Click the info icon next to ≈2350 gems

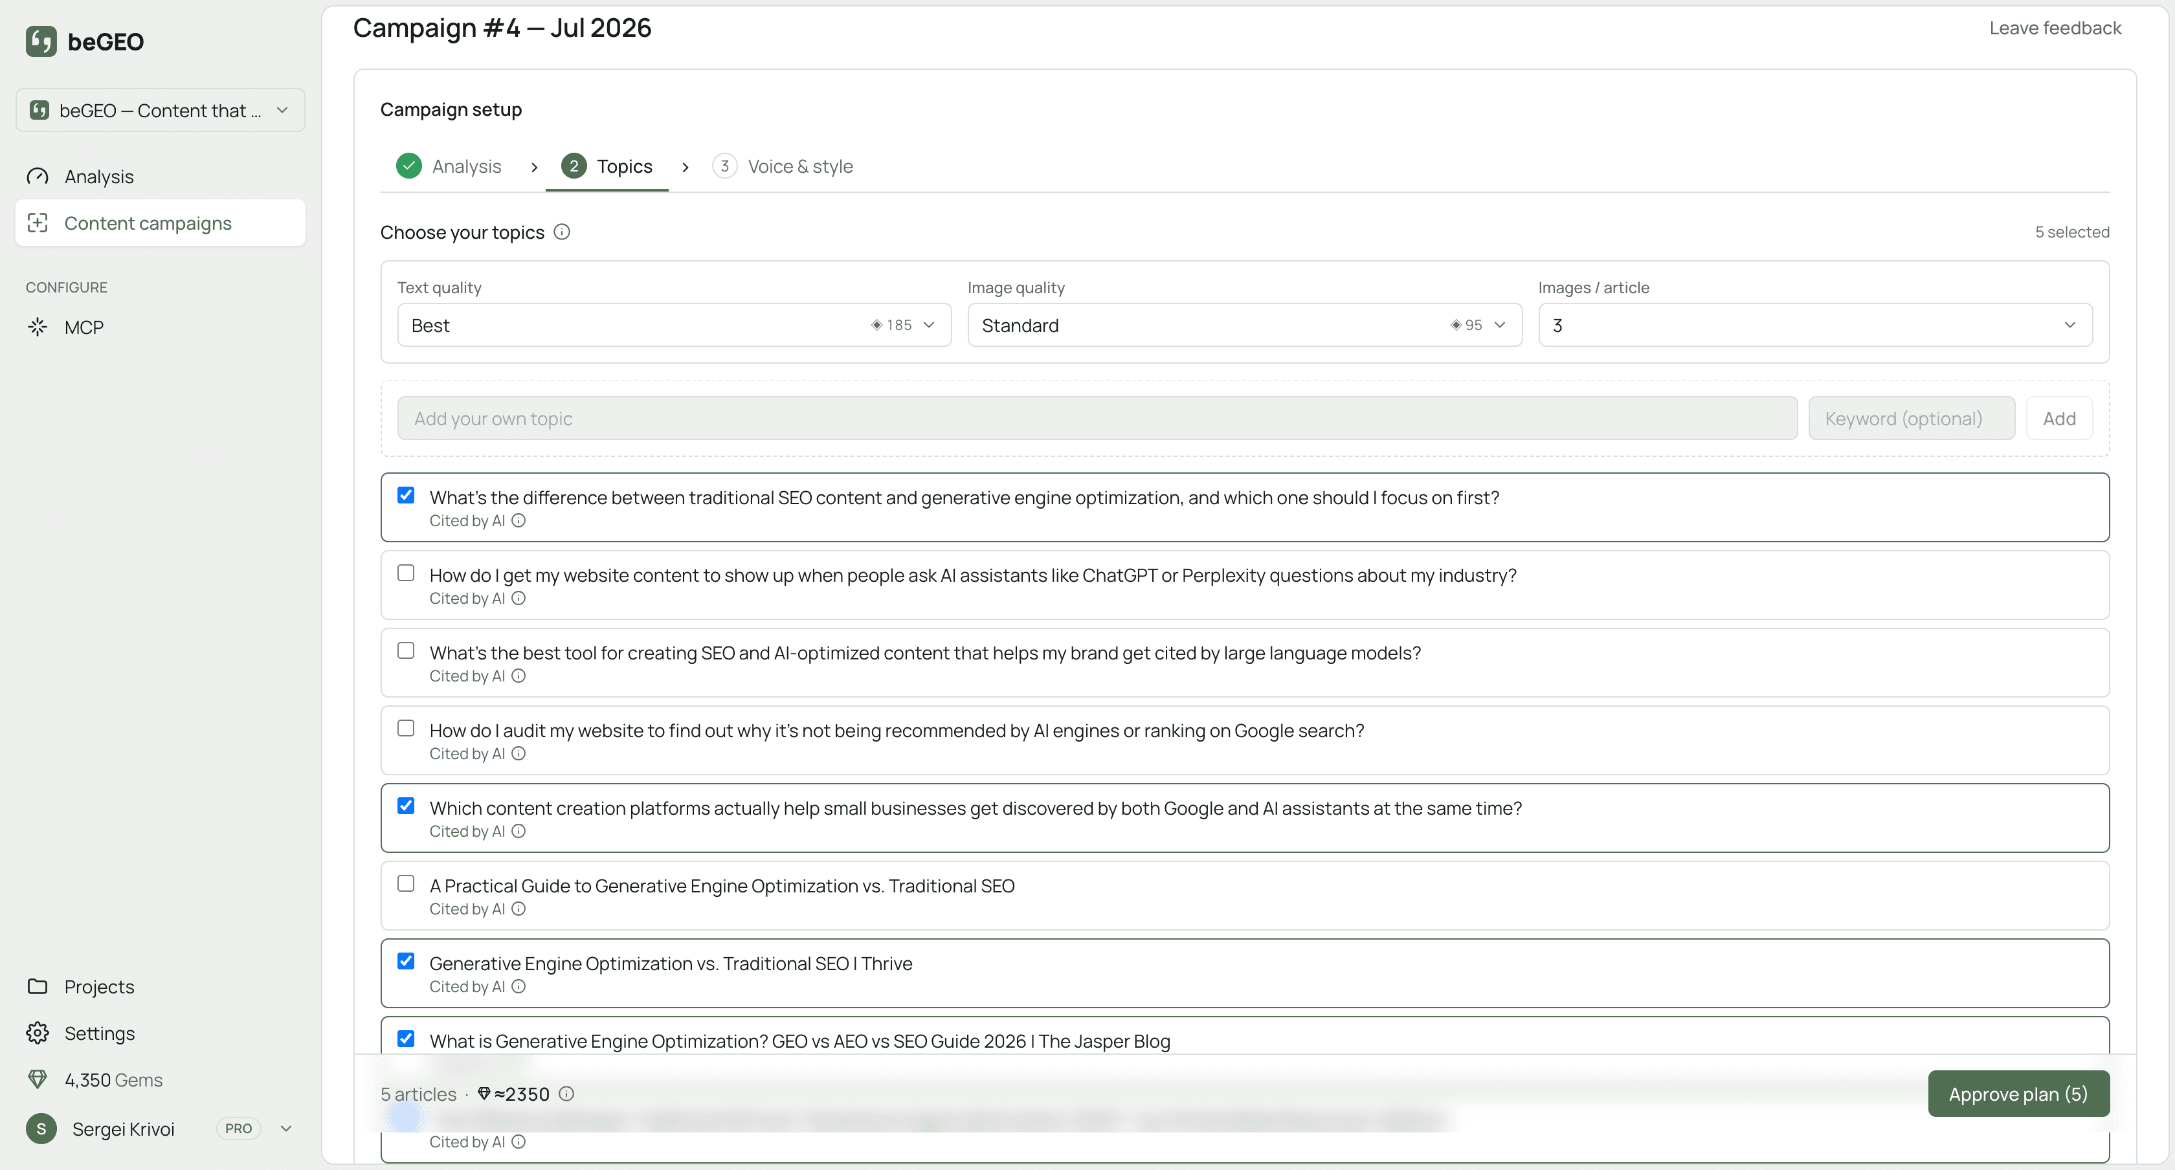566,1094
